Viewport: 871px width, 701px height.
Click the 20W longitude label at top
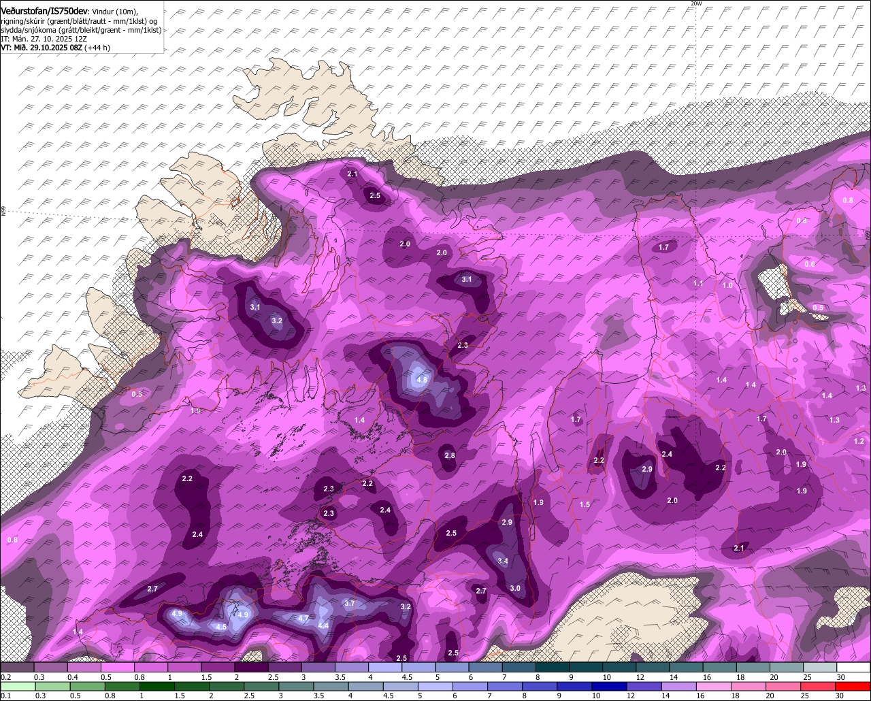click(695, 3)
